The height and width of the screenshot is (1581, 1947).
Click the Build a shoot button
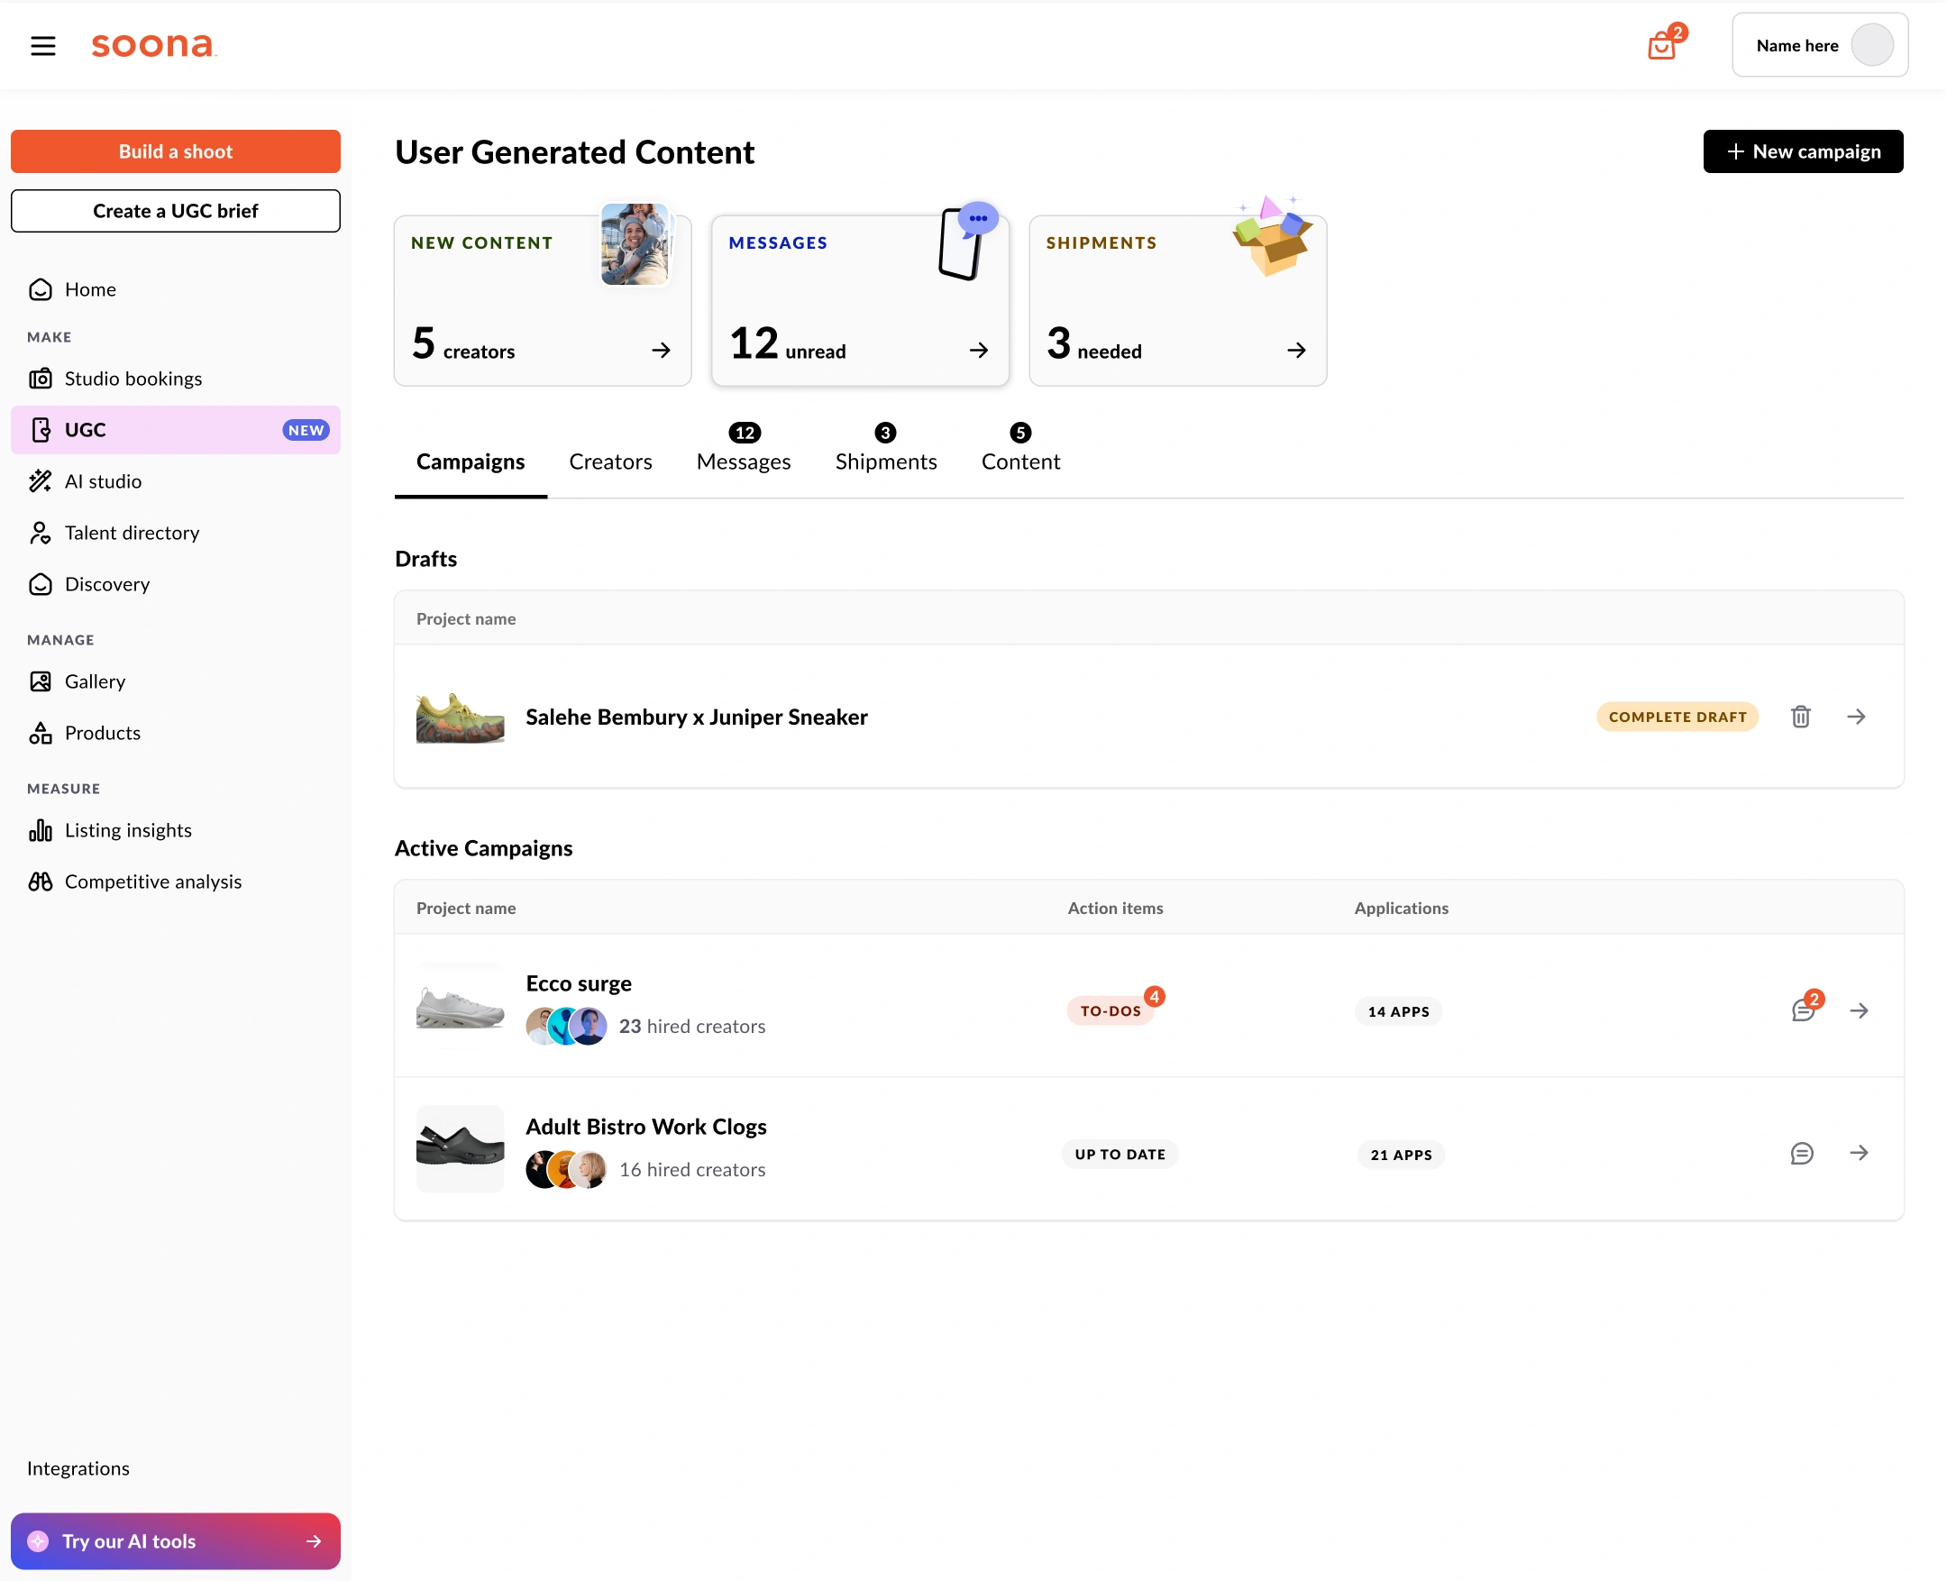(x=175, y=151)
